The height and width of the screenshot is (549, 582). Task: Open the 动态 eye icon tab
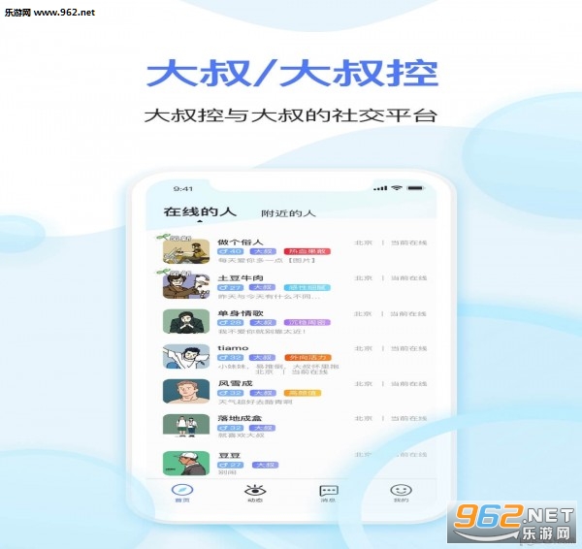pyautogui.click(x=255, y=491)
